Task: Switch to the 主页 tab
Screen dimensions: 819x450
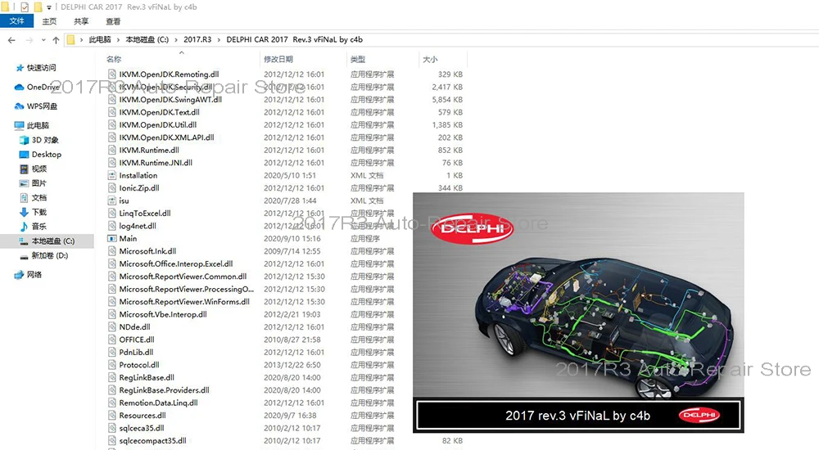Action: [49, 21]
